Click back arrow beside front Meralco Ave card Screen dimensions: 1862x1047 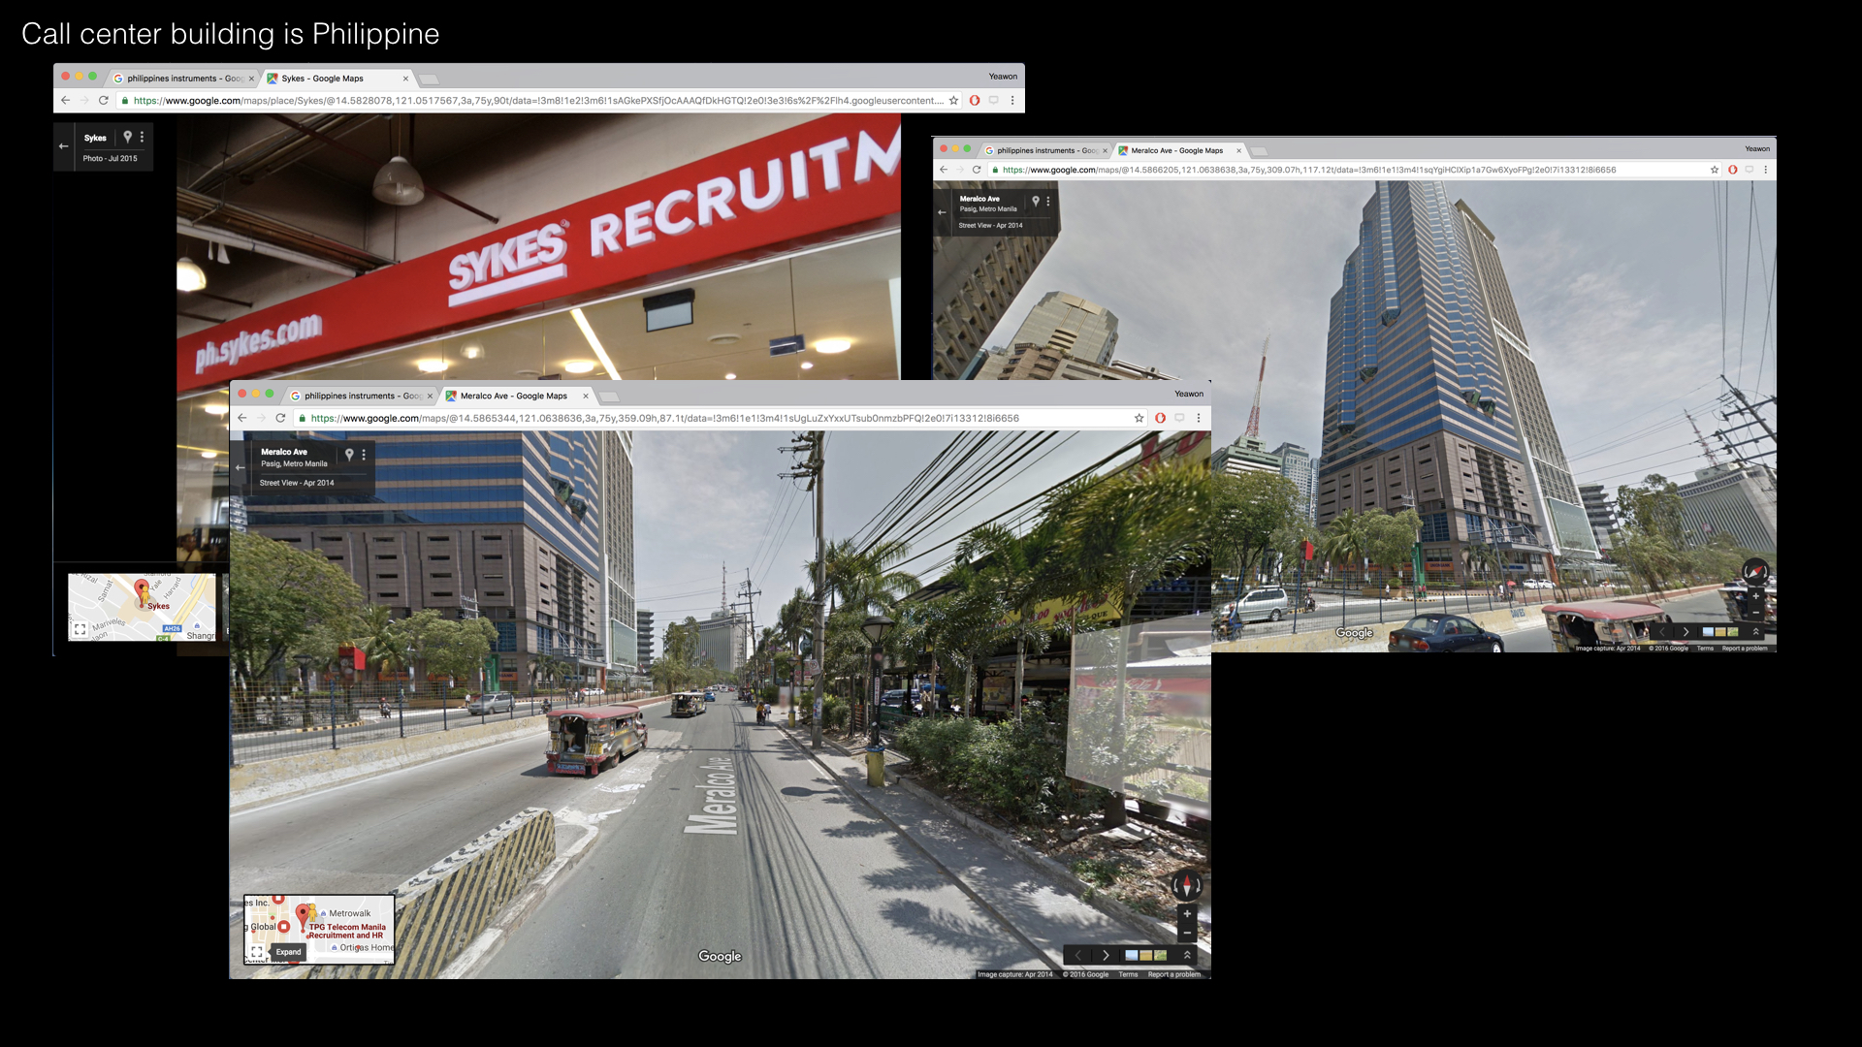click(x=241, y=467)
